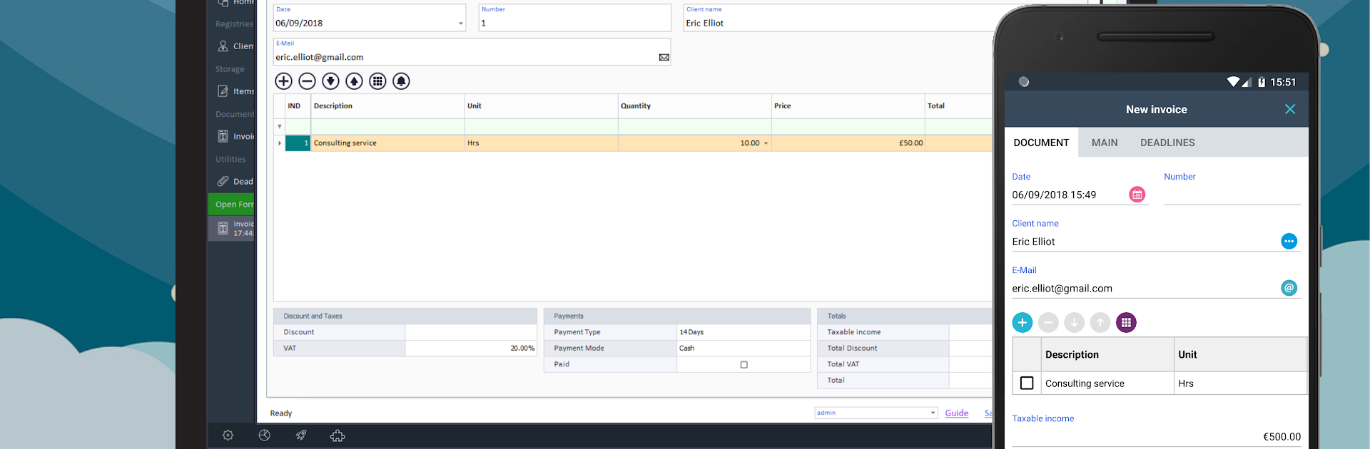Tap the blue add item button on phone

pyautogui.click(x=1022, y=323)
